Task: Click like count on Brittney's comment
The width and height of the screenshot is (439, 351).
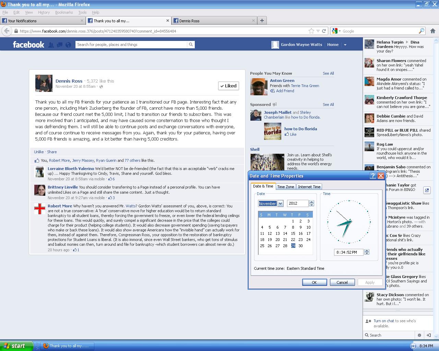Action: pyautogui.click(x=111, y=198)
